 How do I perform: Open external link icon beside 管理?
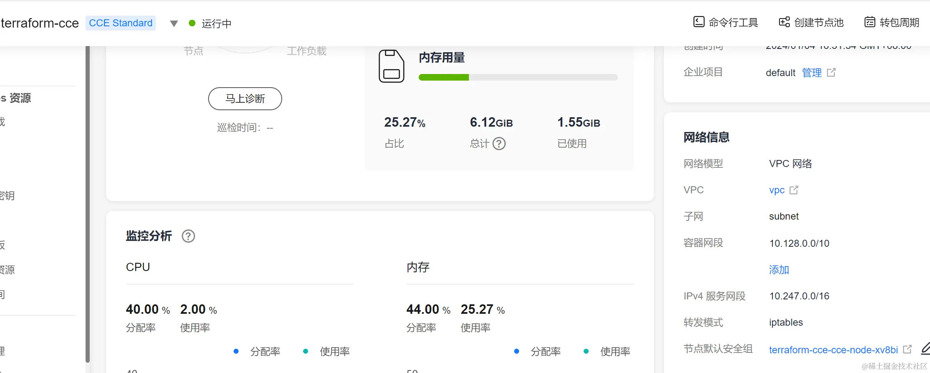pos(831,72)
